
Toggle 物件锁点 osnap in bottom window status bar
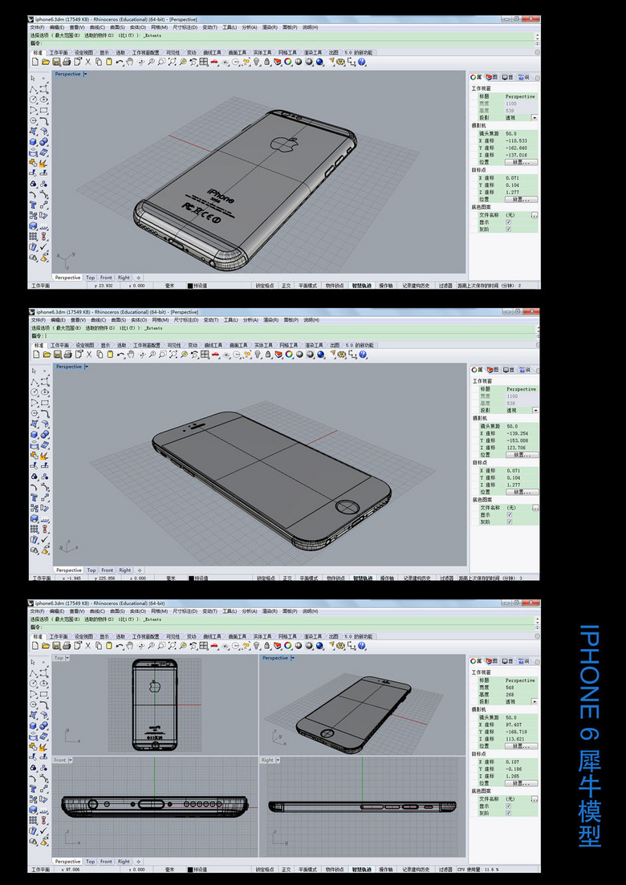point(335,869)
